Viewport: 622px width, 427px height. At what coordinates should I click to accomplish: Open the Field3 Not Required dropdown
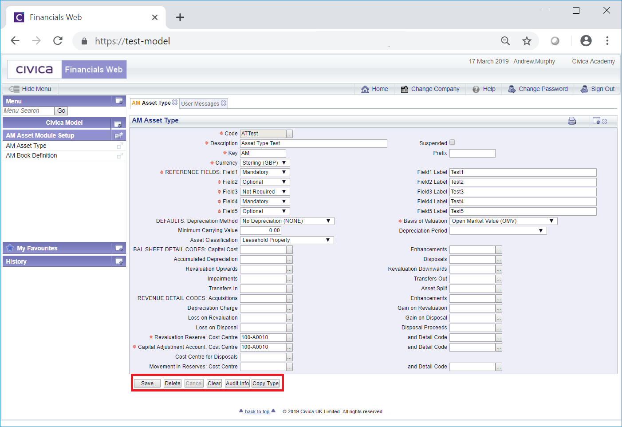[x=265, y=192]
